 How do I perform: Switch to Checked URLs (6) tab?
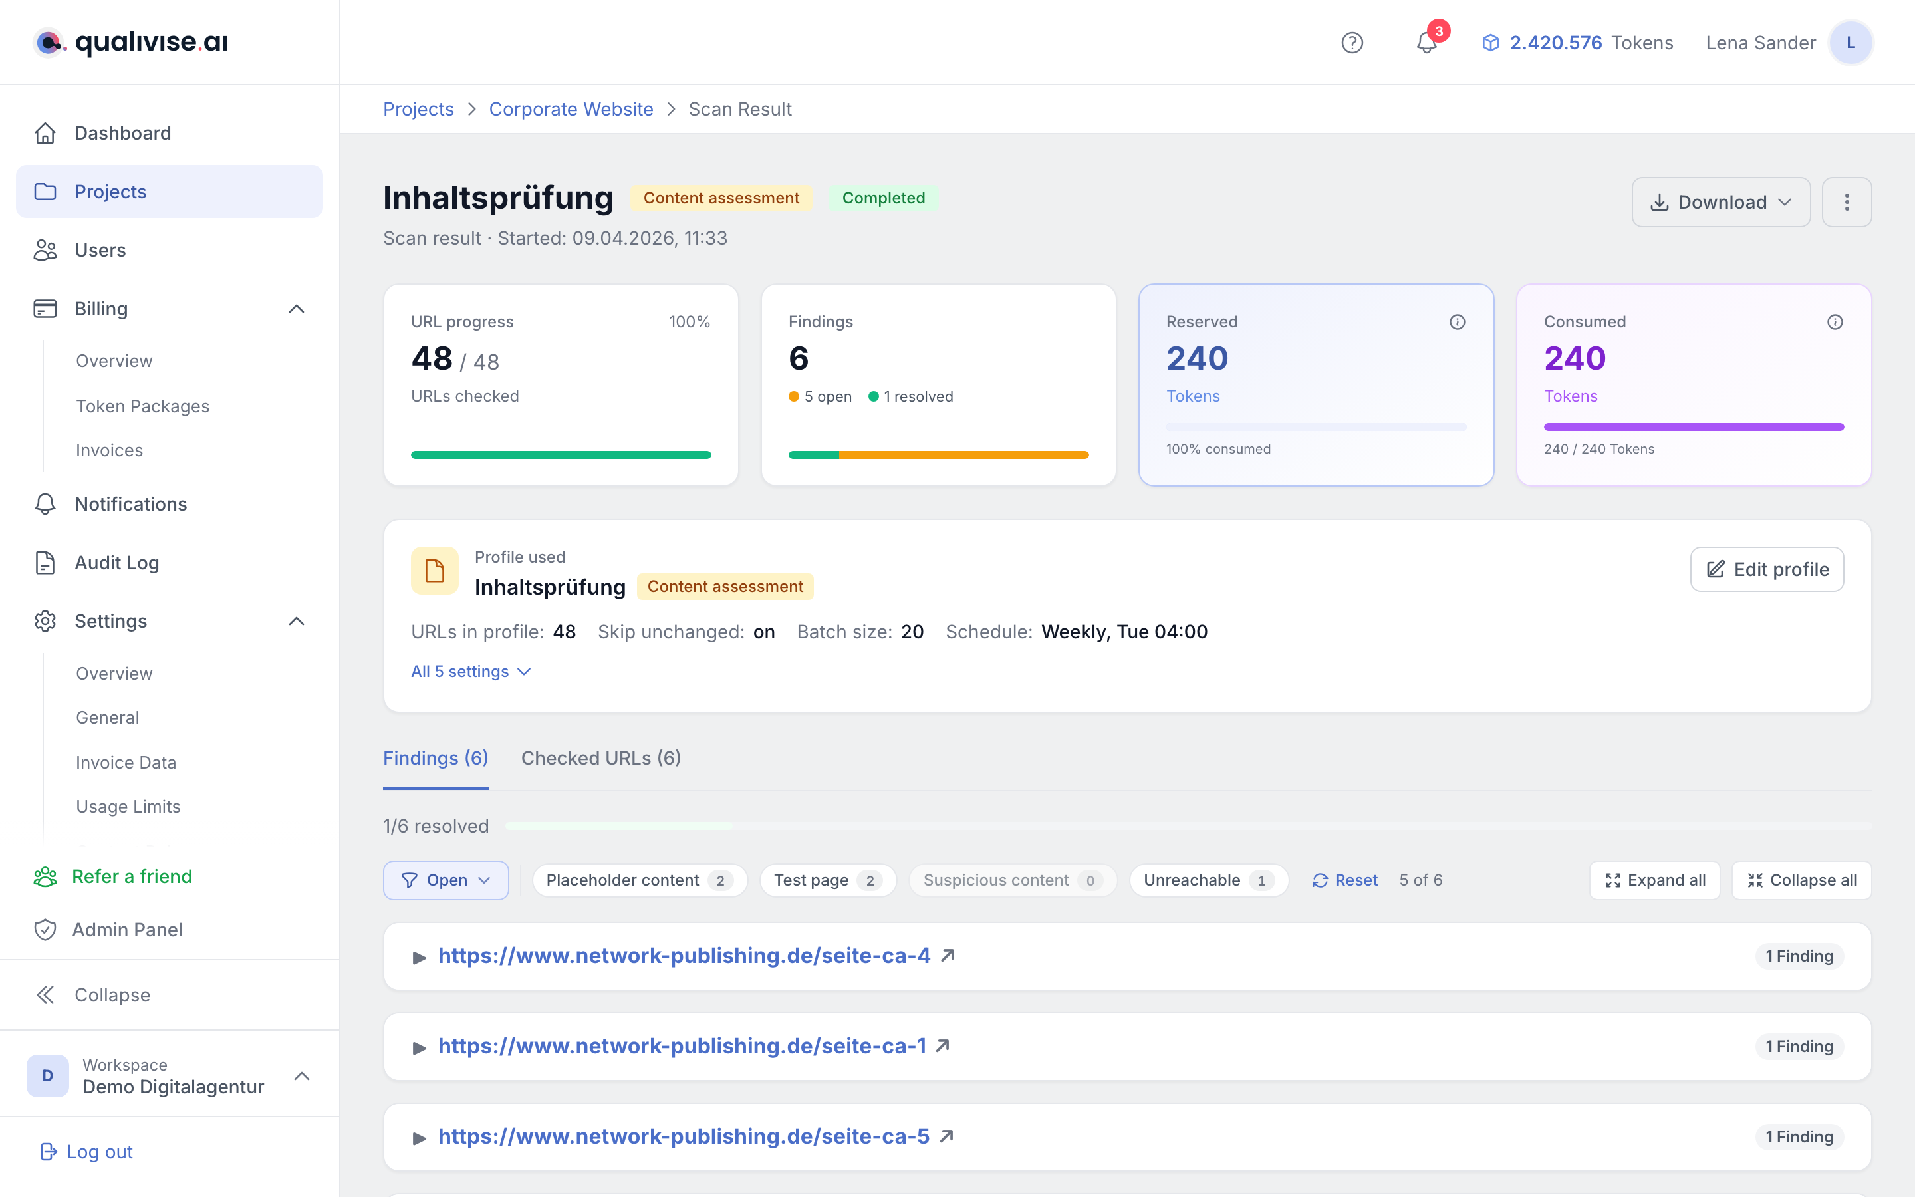pyautogui.click(x=600, y=758)
